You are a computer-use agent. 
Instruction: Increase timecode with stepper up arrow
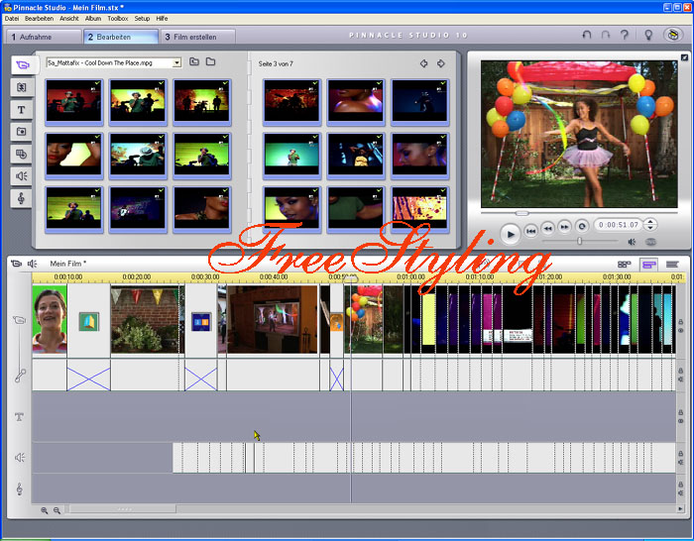[x=649, y=222]
